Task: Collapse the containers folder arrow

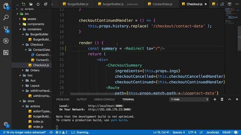Action: [20, 29]
